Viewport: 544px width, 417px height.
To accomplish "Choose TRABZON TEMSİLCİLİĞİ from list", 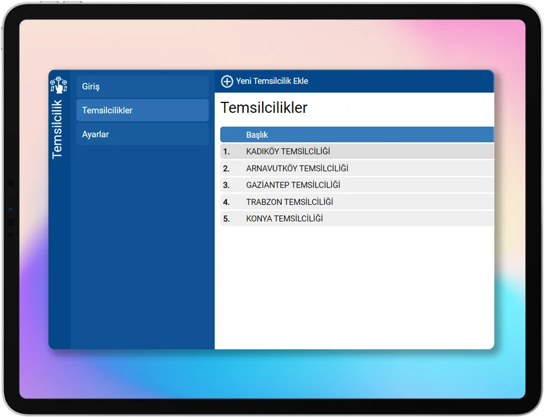I will pyautogui.click(x=290, y=202).
